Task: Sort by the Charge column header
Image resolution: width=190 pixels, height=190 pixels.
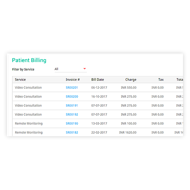Action: point(131,80)
